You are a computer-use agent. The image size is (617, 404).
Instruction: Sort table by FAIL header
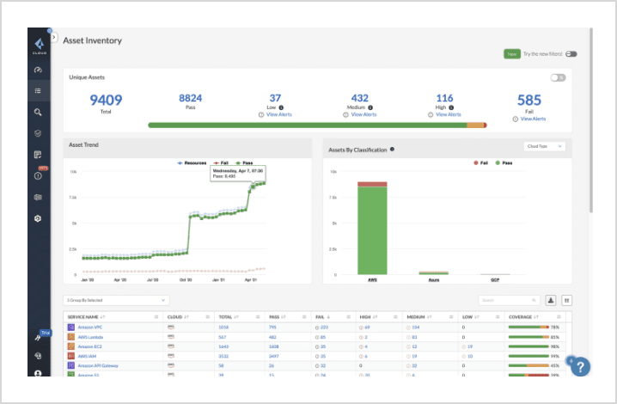[322, 317]
